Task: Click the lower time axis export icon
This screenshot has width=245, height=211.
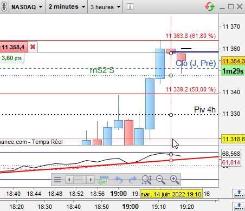Action: (x=239, y=206)
